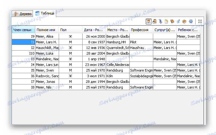Sort by Полное имя column header
This screenshot has height=135, width=216.
pyautogui.click(x=47, y=30)
